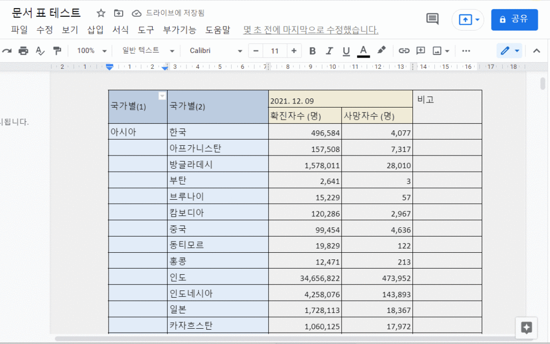Toggle italic formatting
This screenshot has width=550, height=344.
click(329, 51)
